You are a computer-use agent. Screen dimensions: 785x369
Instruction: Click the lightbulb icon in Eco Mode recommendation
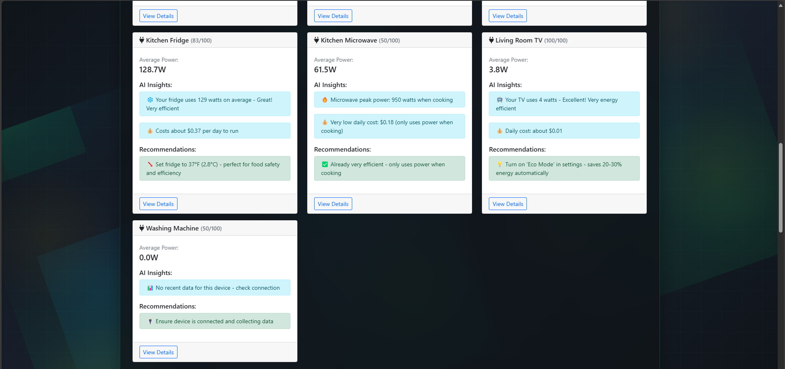coord(499,164)
